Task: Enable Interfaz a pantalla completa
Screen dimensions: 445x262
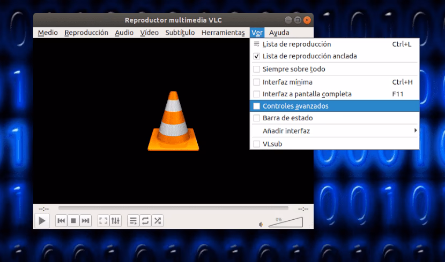Action: point(335,94)
